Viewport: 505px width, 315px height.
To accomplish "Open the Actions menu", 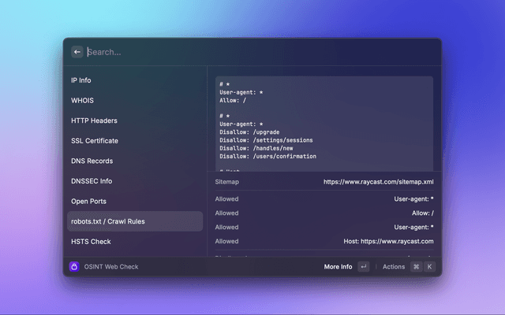I will click(x=393, y=267).
